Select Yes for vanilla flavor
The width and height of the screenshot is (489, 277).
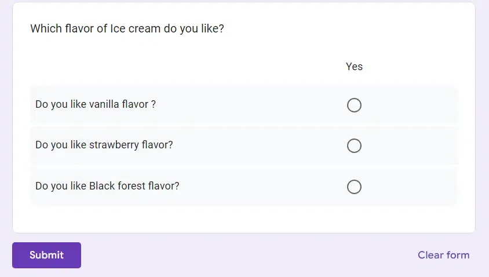click(354, 105)
